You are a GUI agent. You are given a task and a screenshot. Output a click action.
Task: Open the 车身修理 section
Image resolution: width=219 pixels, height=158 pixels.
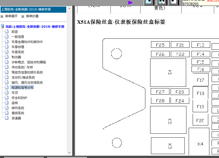(x=18, y=47)
